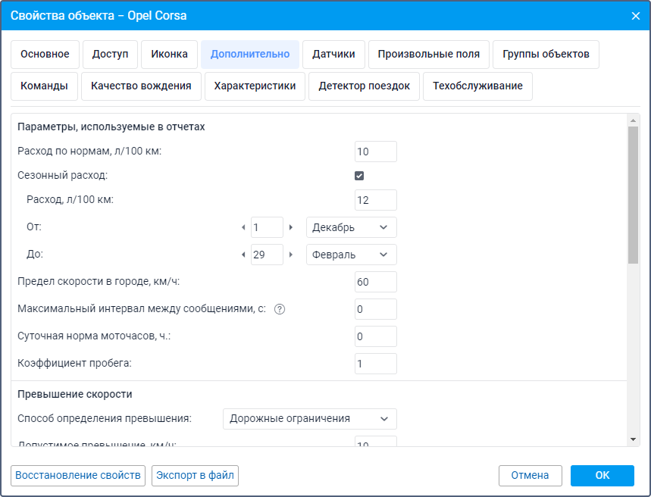651x497 pixels.
Task: Open the Декабрь month dropdown
Action: [351, 227]
